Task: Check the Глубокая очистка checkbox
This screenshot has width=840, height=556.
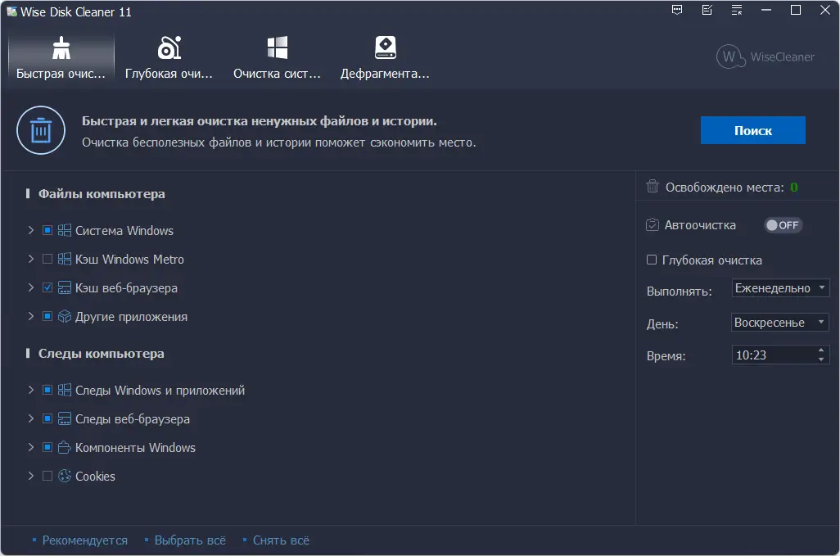Action: 652,260
